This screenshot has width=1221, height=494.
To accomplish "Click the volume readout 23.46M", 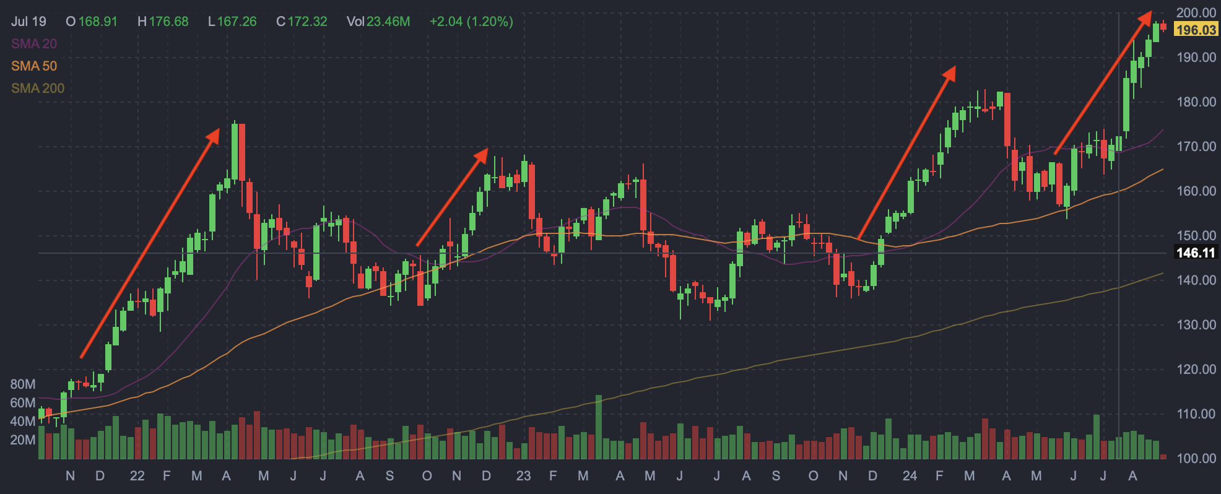I will point(388,22).
